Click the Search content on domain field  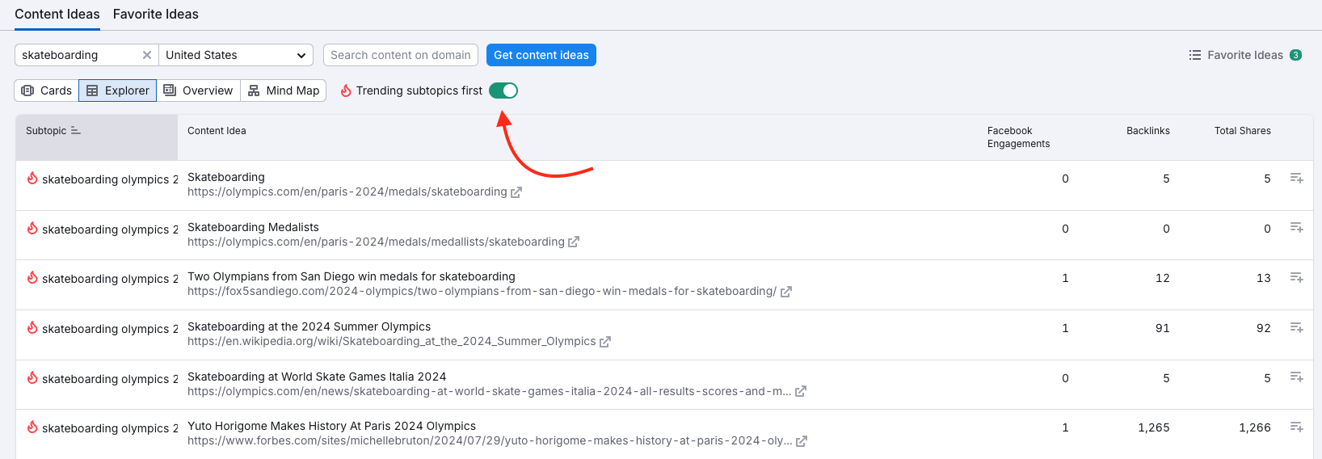pos(401,55)
